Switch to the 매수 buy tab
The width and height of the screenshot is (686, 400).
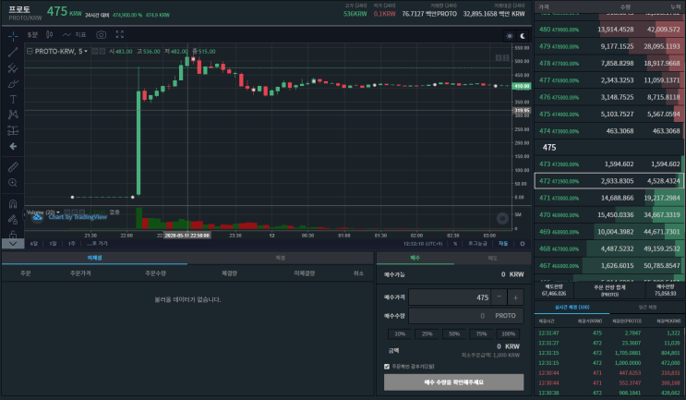click(x=415, y=259)
